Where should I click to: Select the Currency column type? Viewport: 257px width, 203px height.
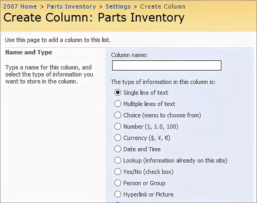(x=118, y=138)
